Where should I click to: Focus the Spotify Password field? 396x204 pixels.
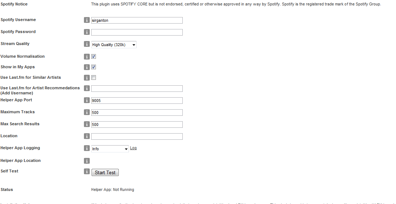[x=137, y=32]
